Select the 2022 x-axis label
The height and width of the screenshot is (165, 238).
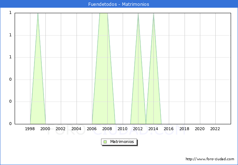pos(215,129)
